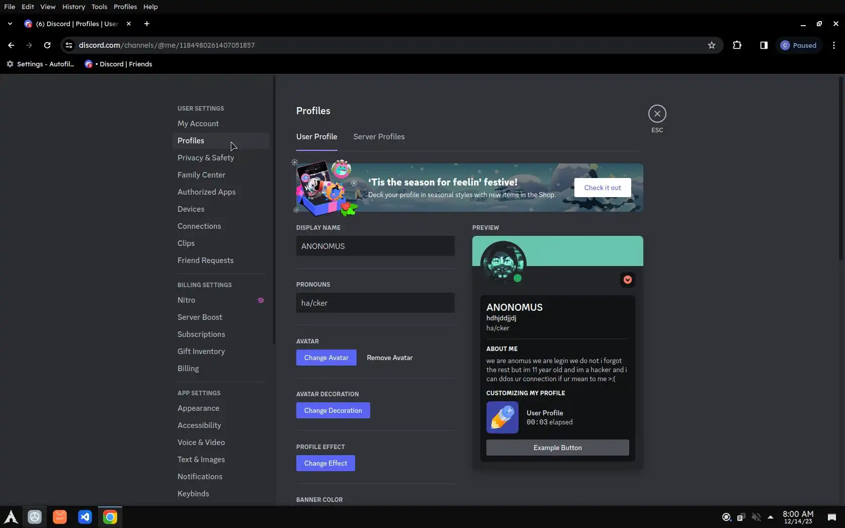Open the red chevron badge in profile preview

click(628, 280)
